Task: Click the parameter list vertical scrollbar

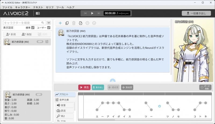Action: coord(75,107)
